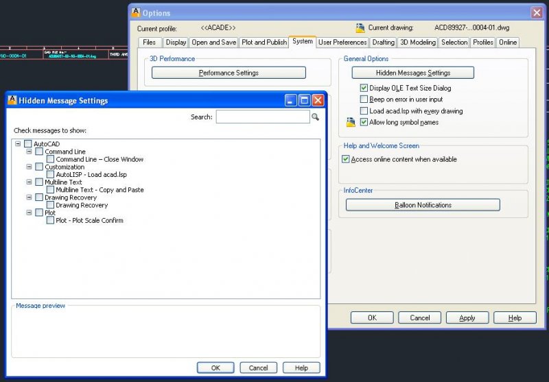Check the AutoCAD root checkbox
Screen dimensions: 549x382
28,144
